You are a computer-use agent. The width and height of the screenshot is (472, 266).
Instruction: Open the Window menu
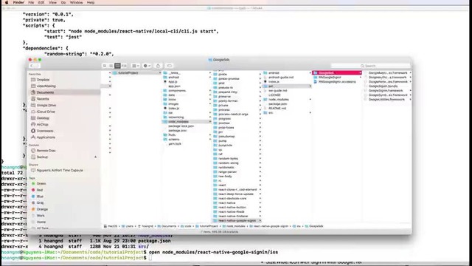[76, 2]
